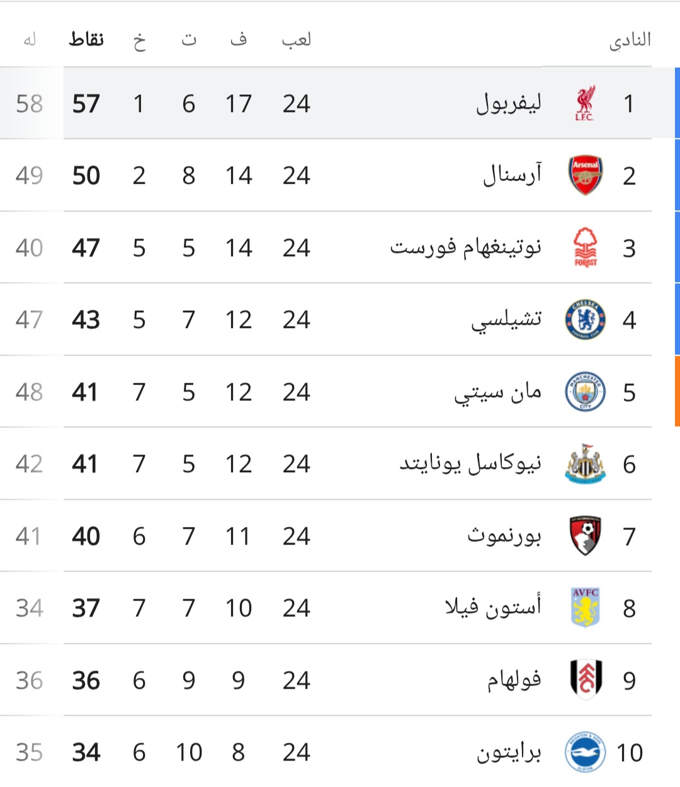Select the Bournemouth club badge
The width and height of the screenshot is (680, 787).
point(586,536)
